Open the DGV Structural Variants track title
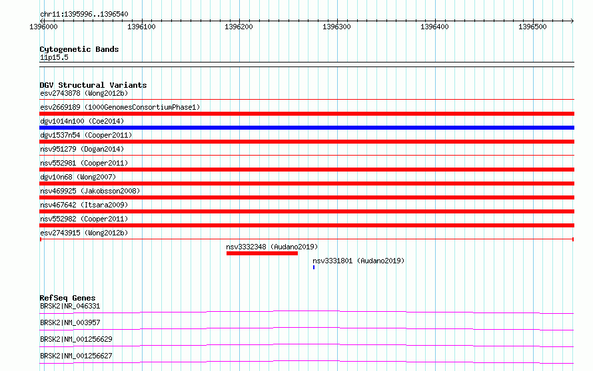The width and height of the screenshot is (593, 371). click(x=93, y=85)
